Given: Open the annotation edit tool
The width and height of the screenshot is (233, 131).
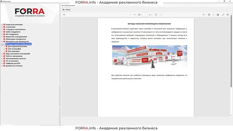Looking at the screenshot, I should (218, 15).
